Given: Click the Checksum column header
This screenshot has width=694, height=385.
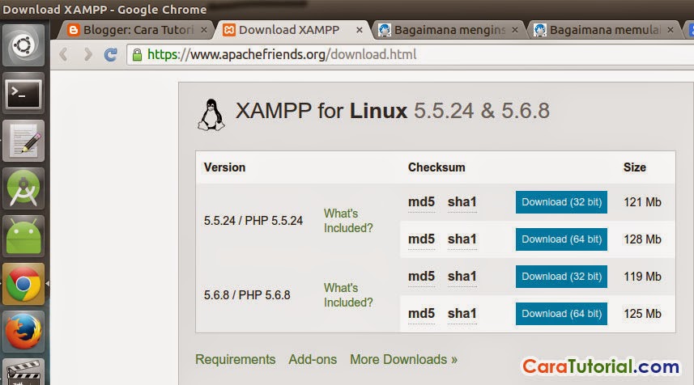Looking at the screenshot, I should (436, 167).
